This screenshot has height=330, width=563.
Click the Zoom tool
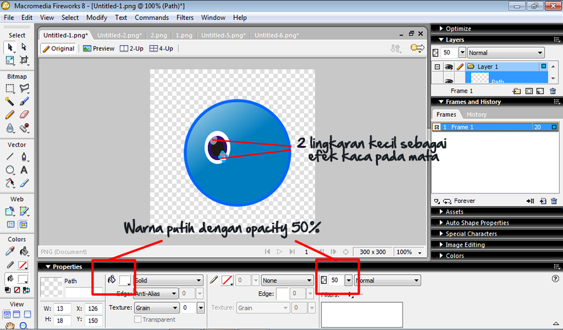[23, 326]
